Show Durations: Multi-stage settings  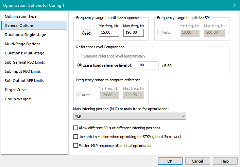pyautogui.click(x=34, y=53)
